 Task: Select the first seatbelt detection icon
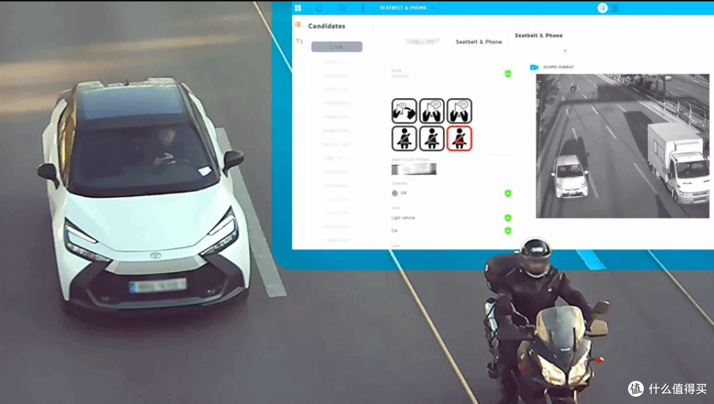[x=404, y=139]
